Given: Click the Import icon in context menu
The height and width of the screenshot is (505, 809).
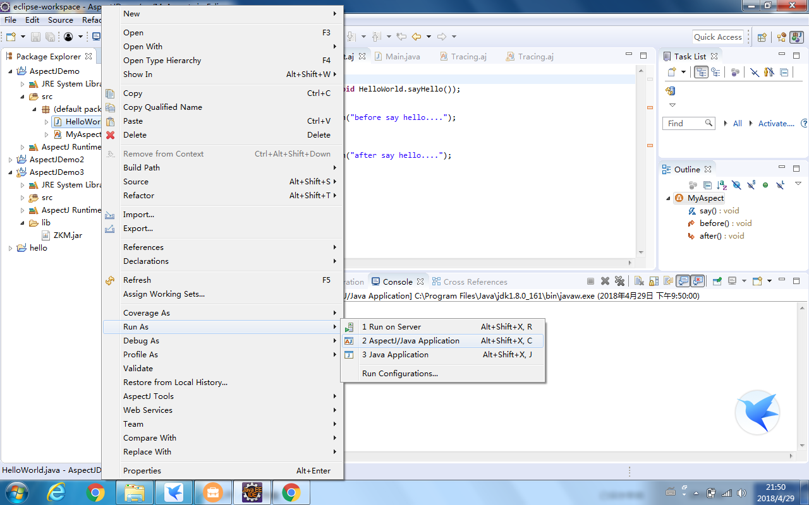Looking at the screenshot, I should point(111,215).
